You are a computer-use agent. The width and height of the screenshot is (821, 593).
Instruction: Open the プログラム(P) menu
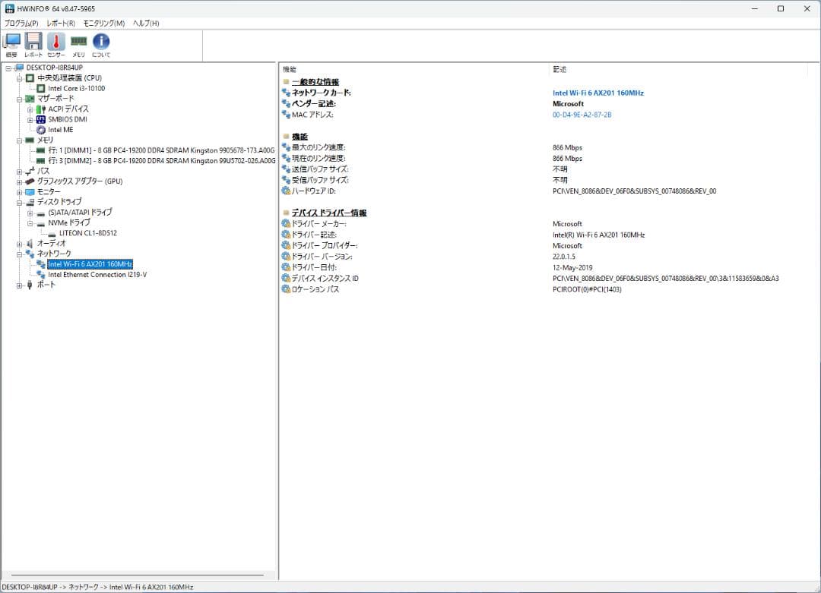coord(21,23)
